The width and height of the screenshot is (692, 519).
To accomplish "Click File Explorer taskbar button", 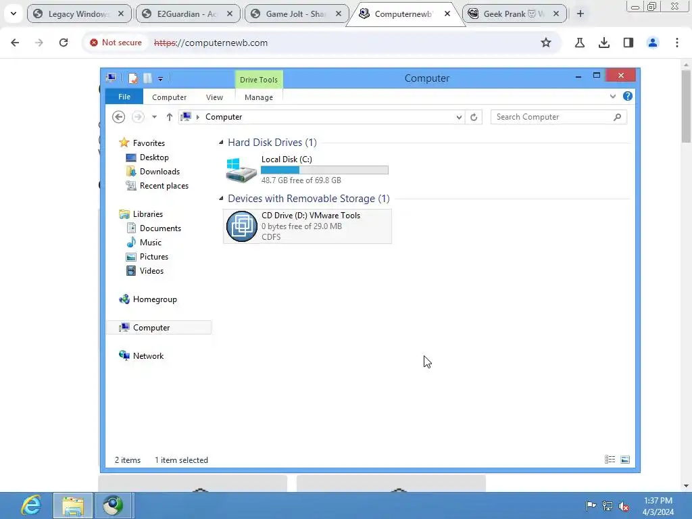I will pyautogui.click(x=73, y=505).
